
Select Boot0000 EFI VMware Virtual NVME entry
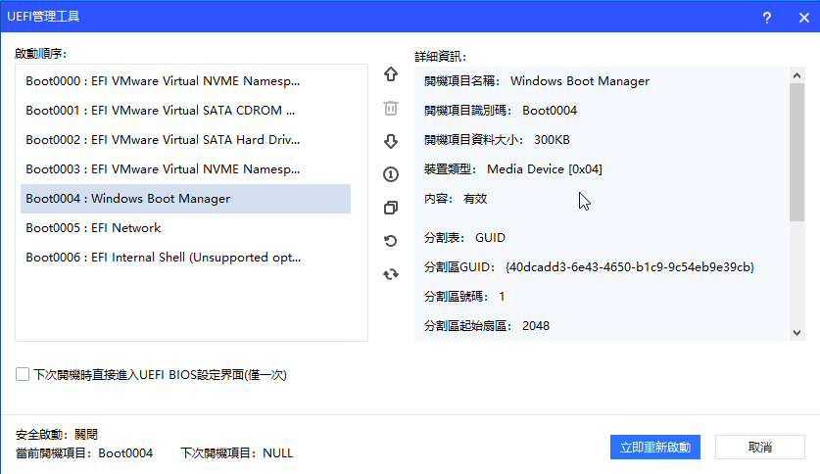163,81
